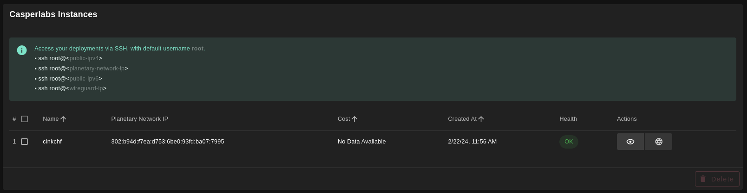Click the globe icon to visit clnkchf
747x193 pixels.
[x=659, y=142]
